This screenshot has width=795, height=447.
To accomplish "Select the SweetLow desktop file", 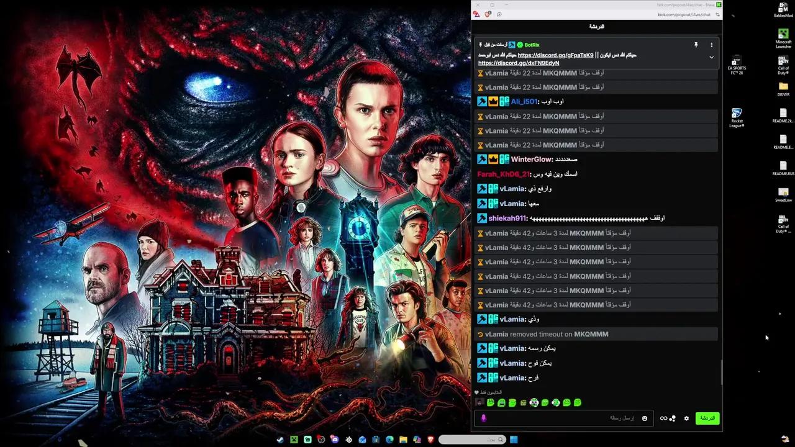I will pyautogui.click(x=783, y=195).
